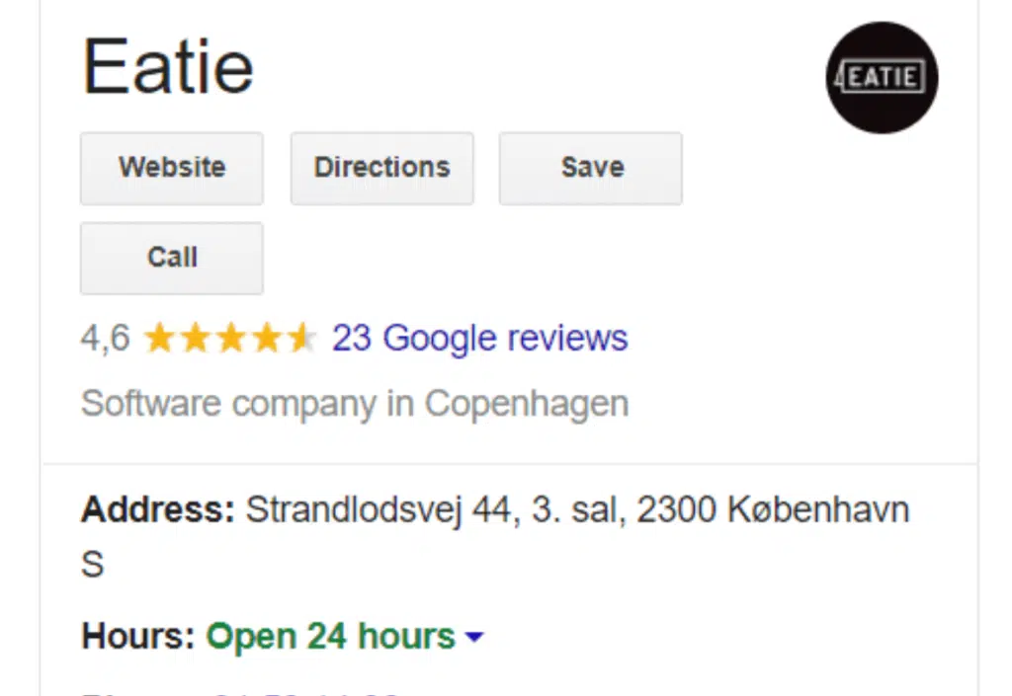1012x696 pixels.
Task: Open the 23 Google reviews link
Action: click(x=479, y=339)
